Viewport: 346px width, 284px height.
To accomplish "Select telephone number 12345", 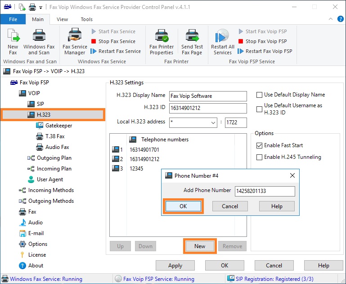I will click(136, 169).
